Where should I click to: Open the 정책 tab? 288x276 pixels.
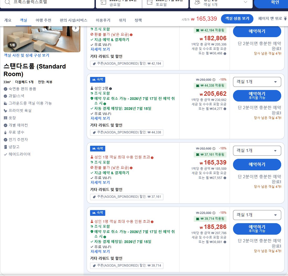(138, 20)
